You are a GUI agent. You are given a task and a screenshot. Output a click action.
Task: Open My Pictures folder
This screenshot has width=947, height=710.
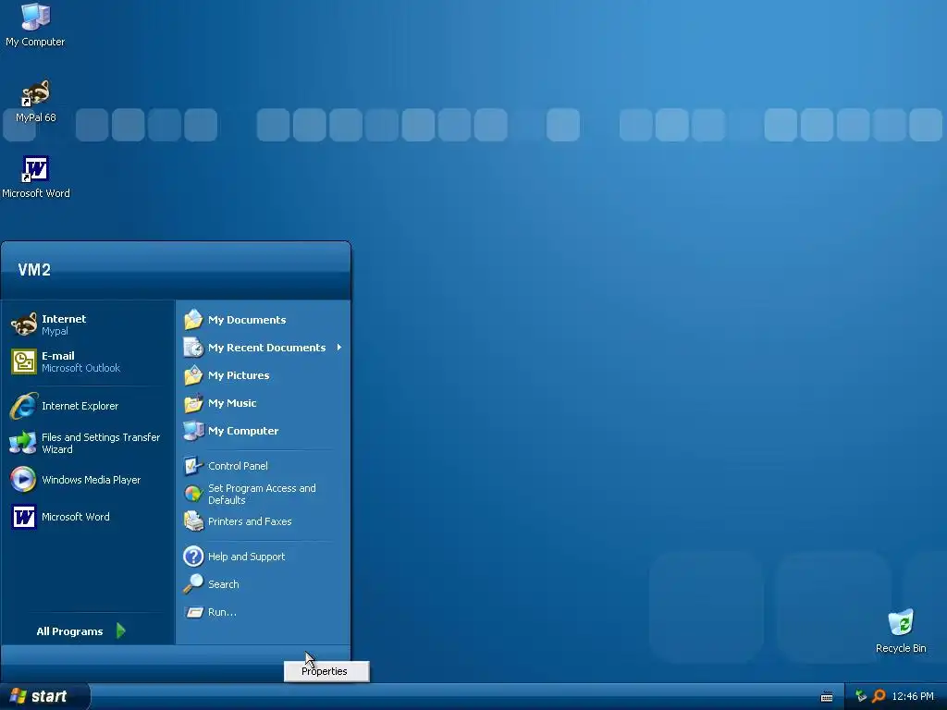[x=264, y=375]
